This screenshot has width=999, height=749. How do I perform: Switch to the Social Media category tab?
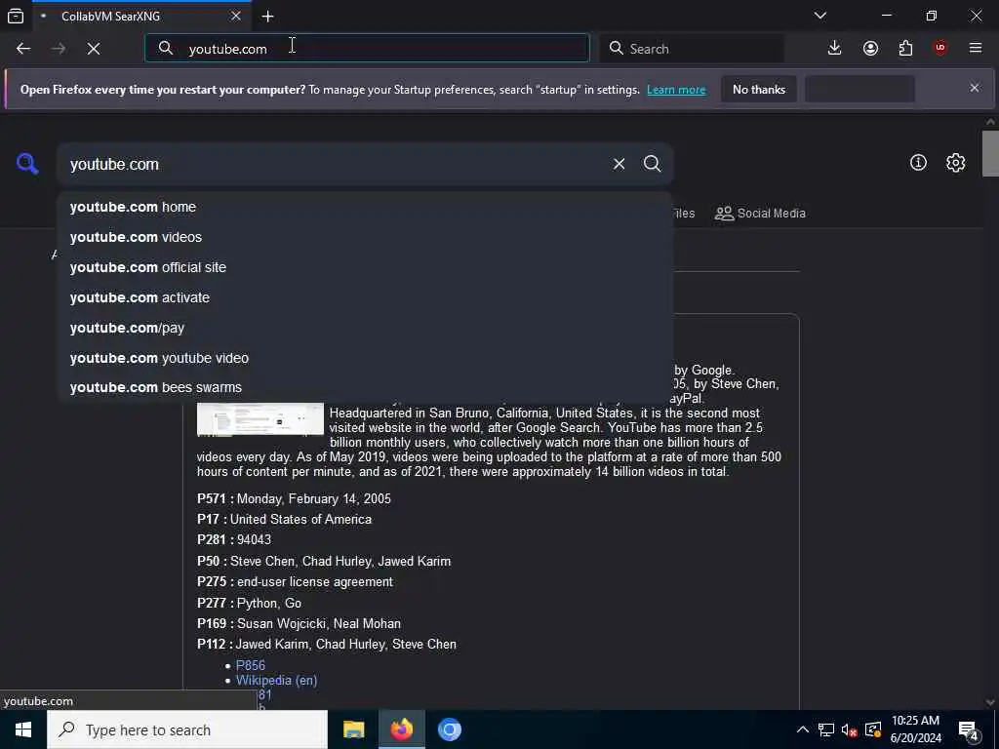[760, 214]
